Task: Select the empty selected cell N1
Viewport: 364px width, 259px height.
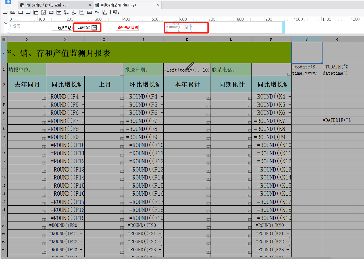Action: pos(307,53)
